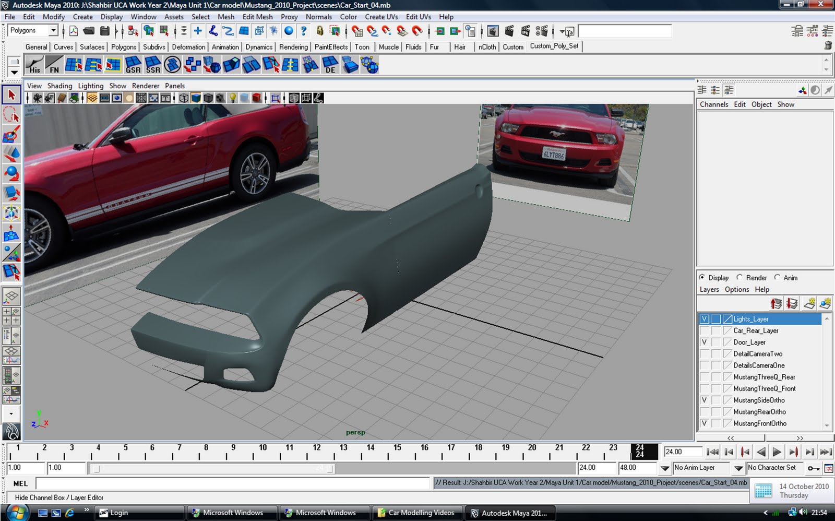
Task: Select the MustangSideOrtho layer name
Action: pyautogui.click(x=759, y=400)
